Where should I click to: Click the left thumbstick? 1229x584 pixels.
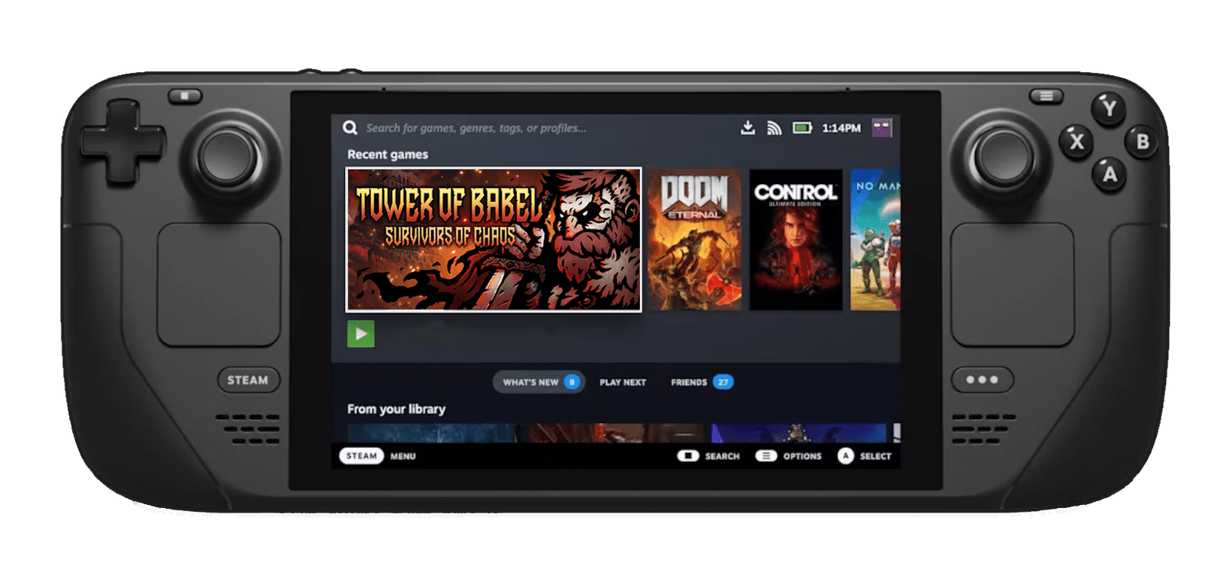(227, 156)
